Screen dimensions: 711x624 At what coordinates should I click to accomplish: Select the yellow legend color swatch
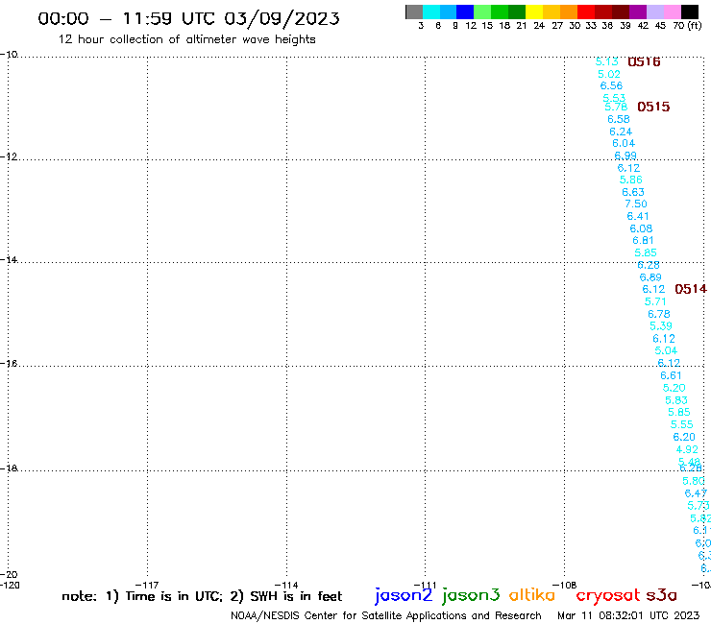(x=534, y=12)
